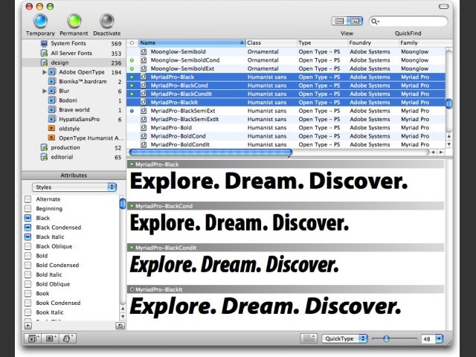Click the QuickFind search field

(x=408, y=22)
